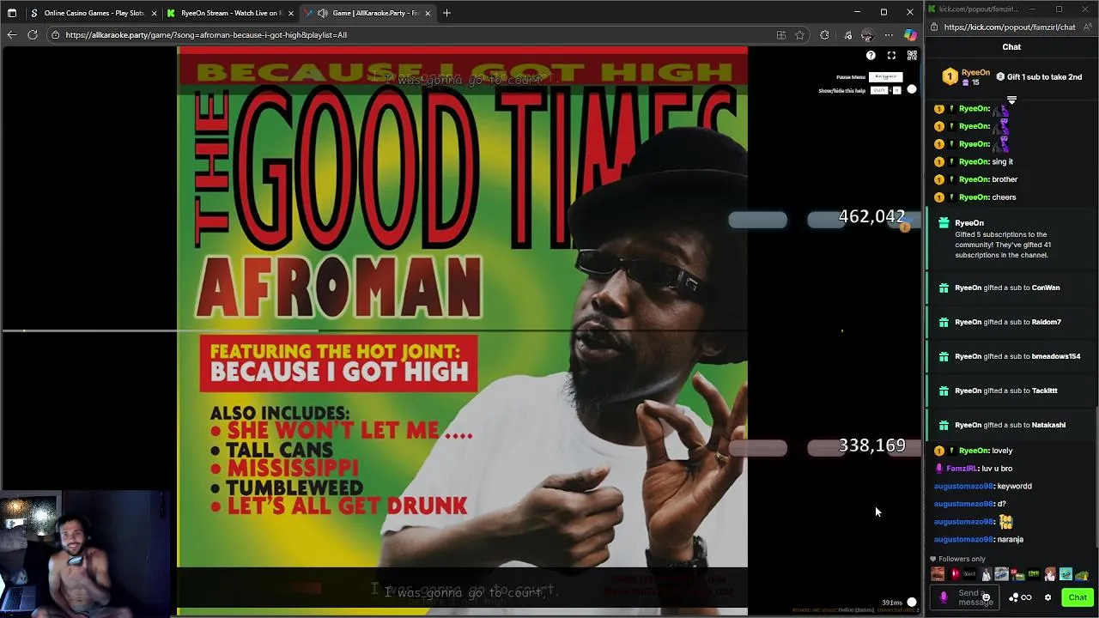Click the Pause Menu Backspace key hint
1099x618 pixels.
pyautogui.click(x=885, y=76)
